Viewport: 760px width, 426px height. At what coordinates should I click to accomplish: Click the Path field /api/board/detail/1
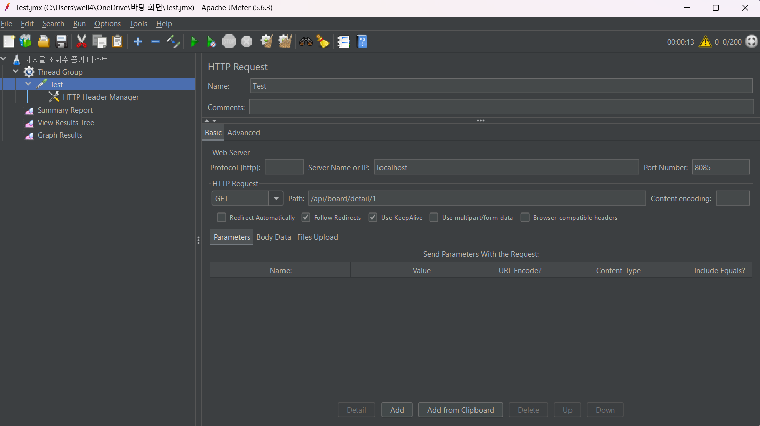click(x=477, y=198)
